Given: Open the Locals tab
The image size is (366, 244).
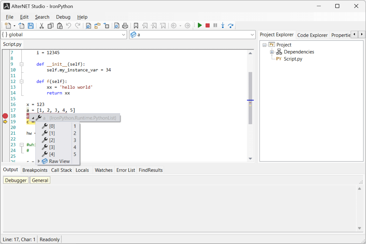Looking at the screenshot, I should (82, 170).
